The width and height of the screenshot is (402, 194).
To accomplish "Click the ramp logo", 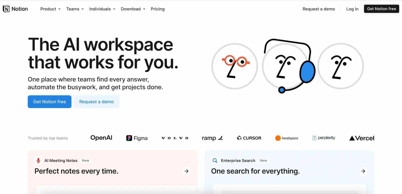I will (x=212, y=138).
